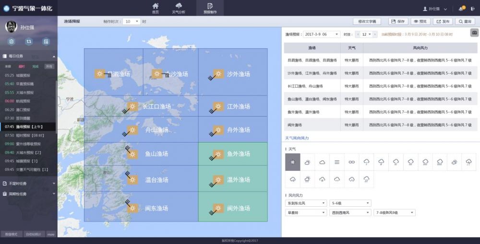
Task: Switch to the 天气分析 tab
Action: 179,8
